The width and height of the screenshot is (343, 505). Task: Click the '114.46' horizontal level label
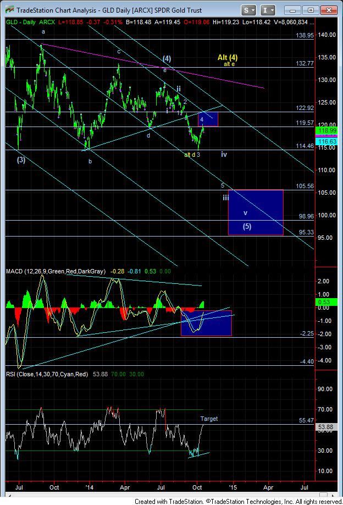pyautogui.click(x=305, y=146)
